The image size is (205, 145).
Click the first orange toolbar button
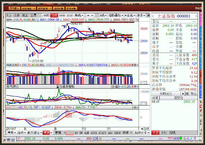pos(14,8)
